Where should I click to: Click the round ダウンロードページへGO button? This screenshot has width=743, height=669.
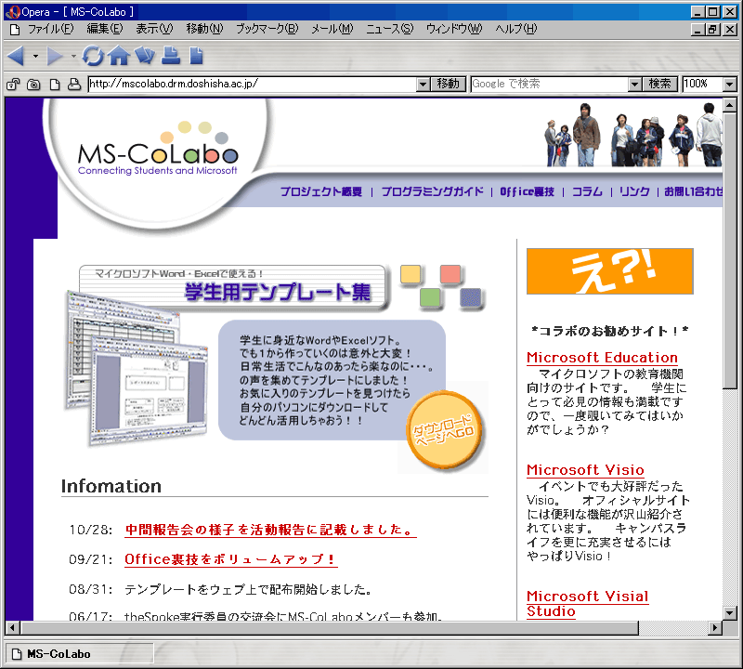click(x=444, y=430)
